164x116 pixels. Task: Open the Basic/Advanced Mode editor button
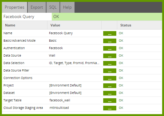click(x=110, y=41)
